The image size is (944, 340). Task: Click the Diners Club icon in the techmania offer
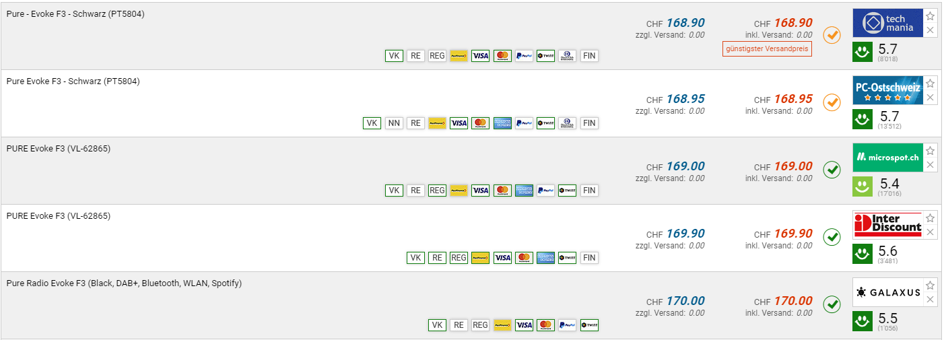tap(568, 56)
